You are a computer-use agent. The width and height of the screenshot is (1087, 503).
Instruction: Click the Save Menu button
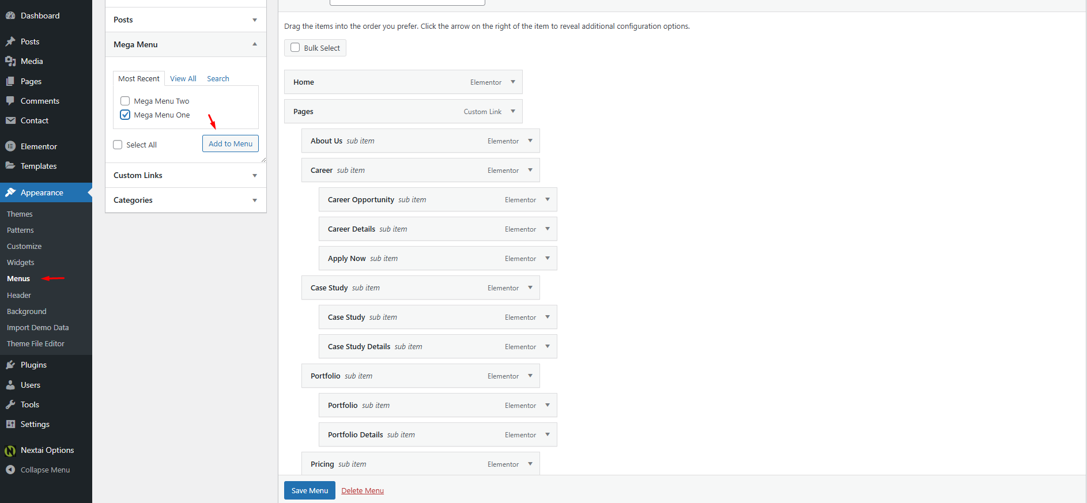tap(310, 491)
